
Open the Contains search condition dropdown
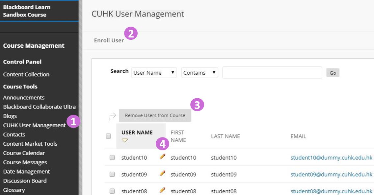coord(200,73)
